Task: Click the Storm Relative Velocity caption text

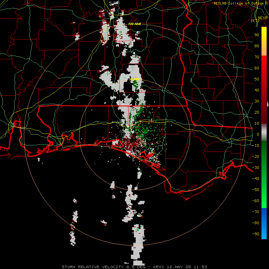Action: (134, 267)
